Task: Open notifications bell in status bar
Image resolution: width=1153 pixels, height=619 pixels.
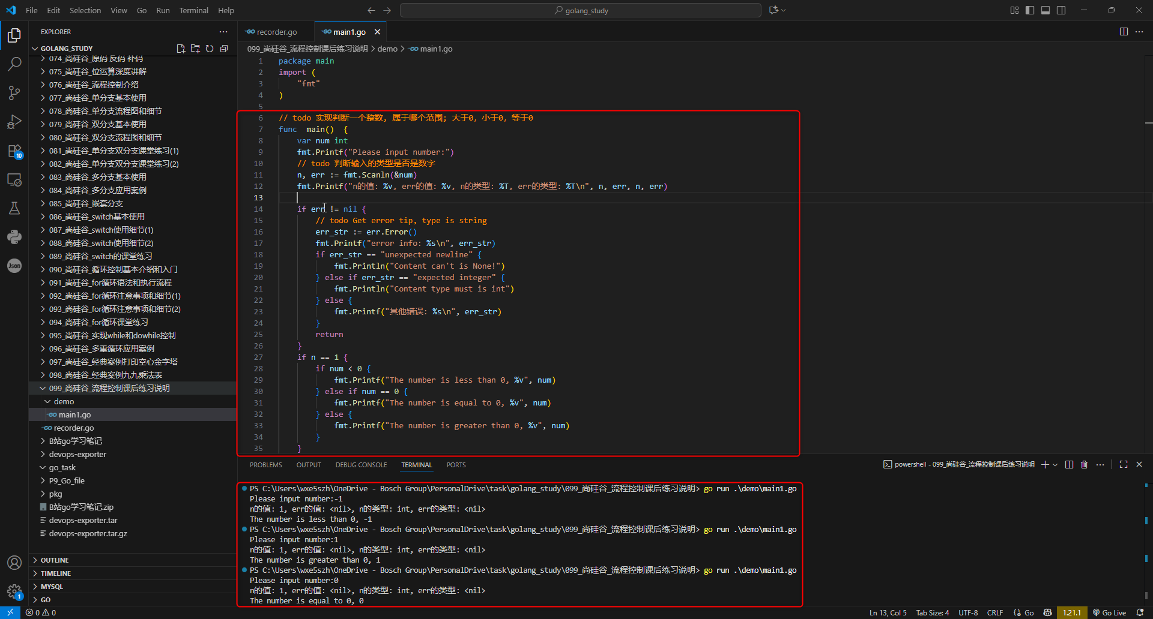Action: click(x=1140, y=612)
